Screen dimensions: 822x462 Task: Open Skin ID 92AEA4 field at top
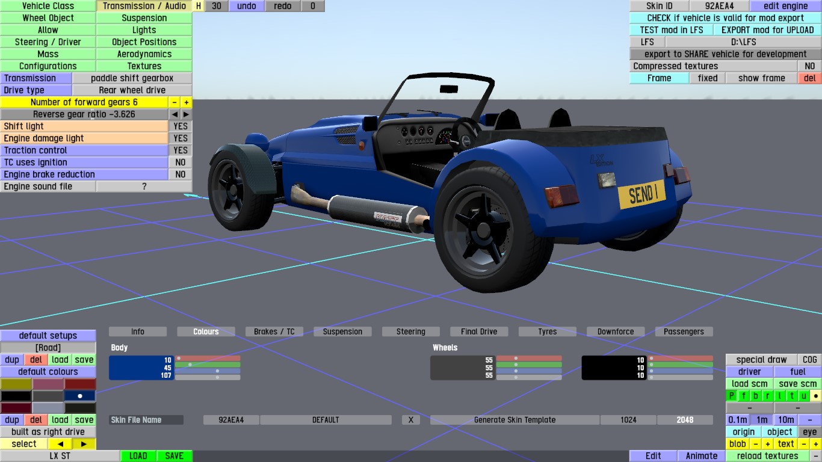point(720,6)
